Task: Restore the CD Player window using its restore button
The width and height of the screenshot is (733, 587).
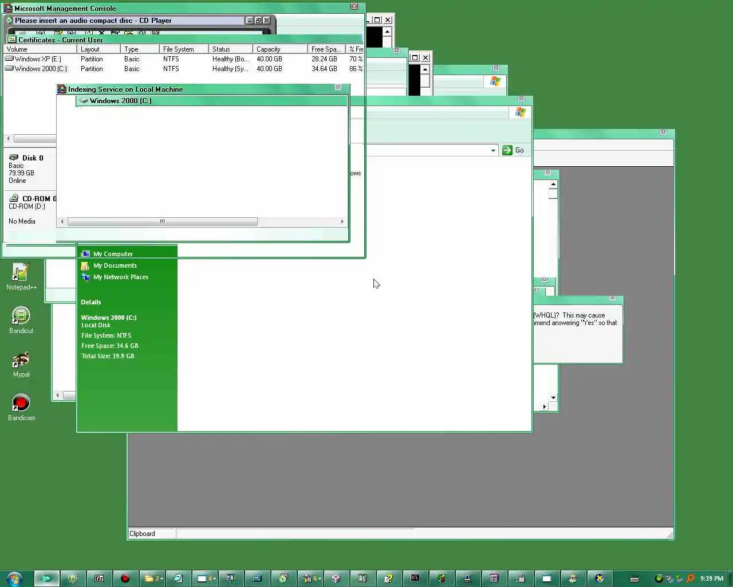Action: pyautogui.click(x=258, y=20)
